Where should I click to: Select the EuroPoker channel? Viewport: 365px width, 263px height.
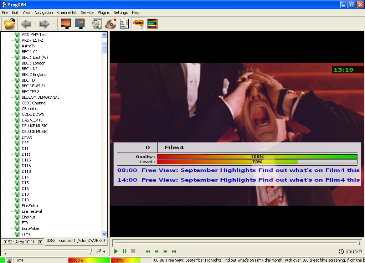[x=31, y=228]
